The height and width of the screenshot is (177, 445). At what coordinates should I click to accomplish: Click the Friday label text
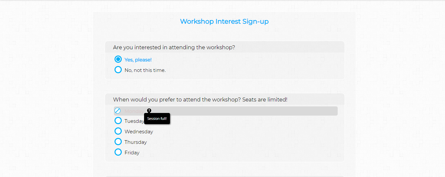132,153
